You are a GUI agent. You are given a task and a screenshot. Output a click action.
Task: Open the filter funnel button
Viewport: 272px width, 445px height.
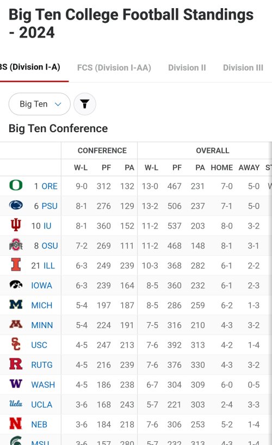[x=85, y=104]
